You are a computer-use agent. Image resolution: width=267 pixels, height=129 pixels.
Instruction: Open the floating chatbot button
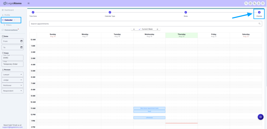coord(260,117)
